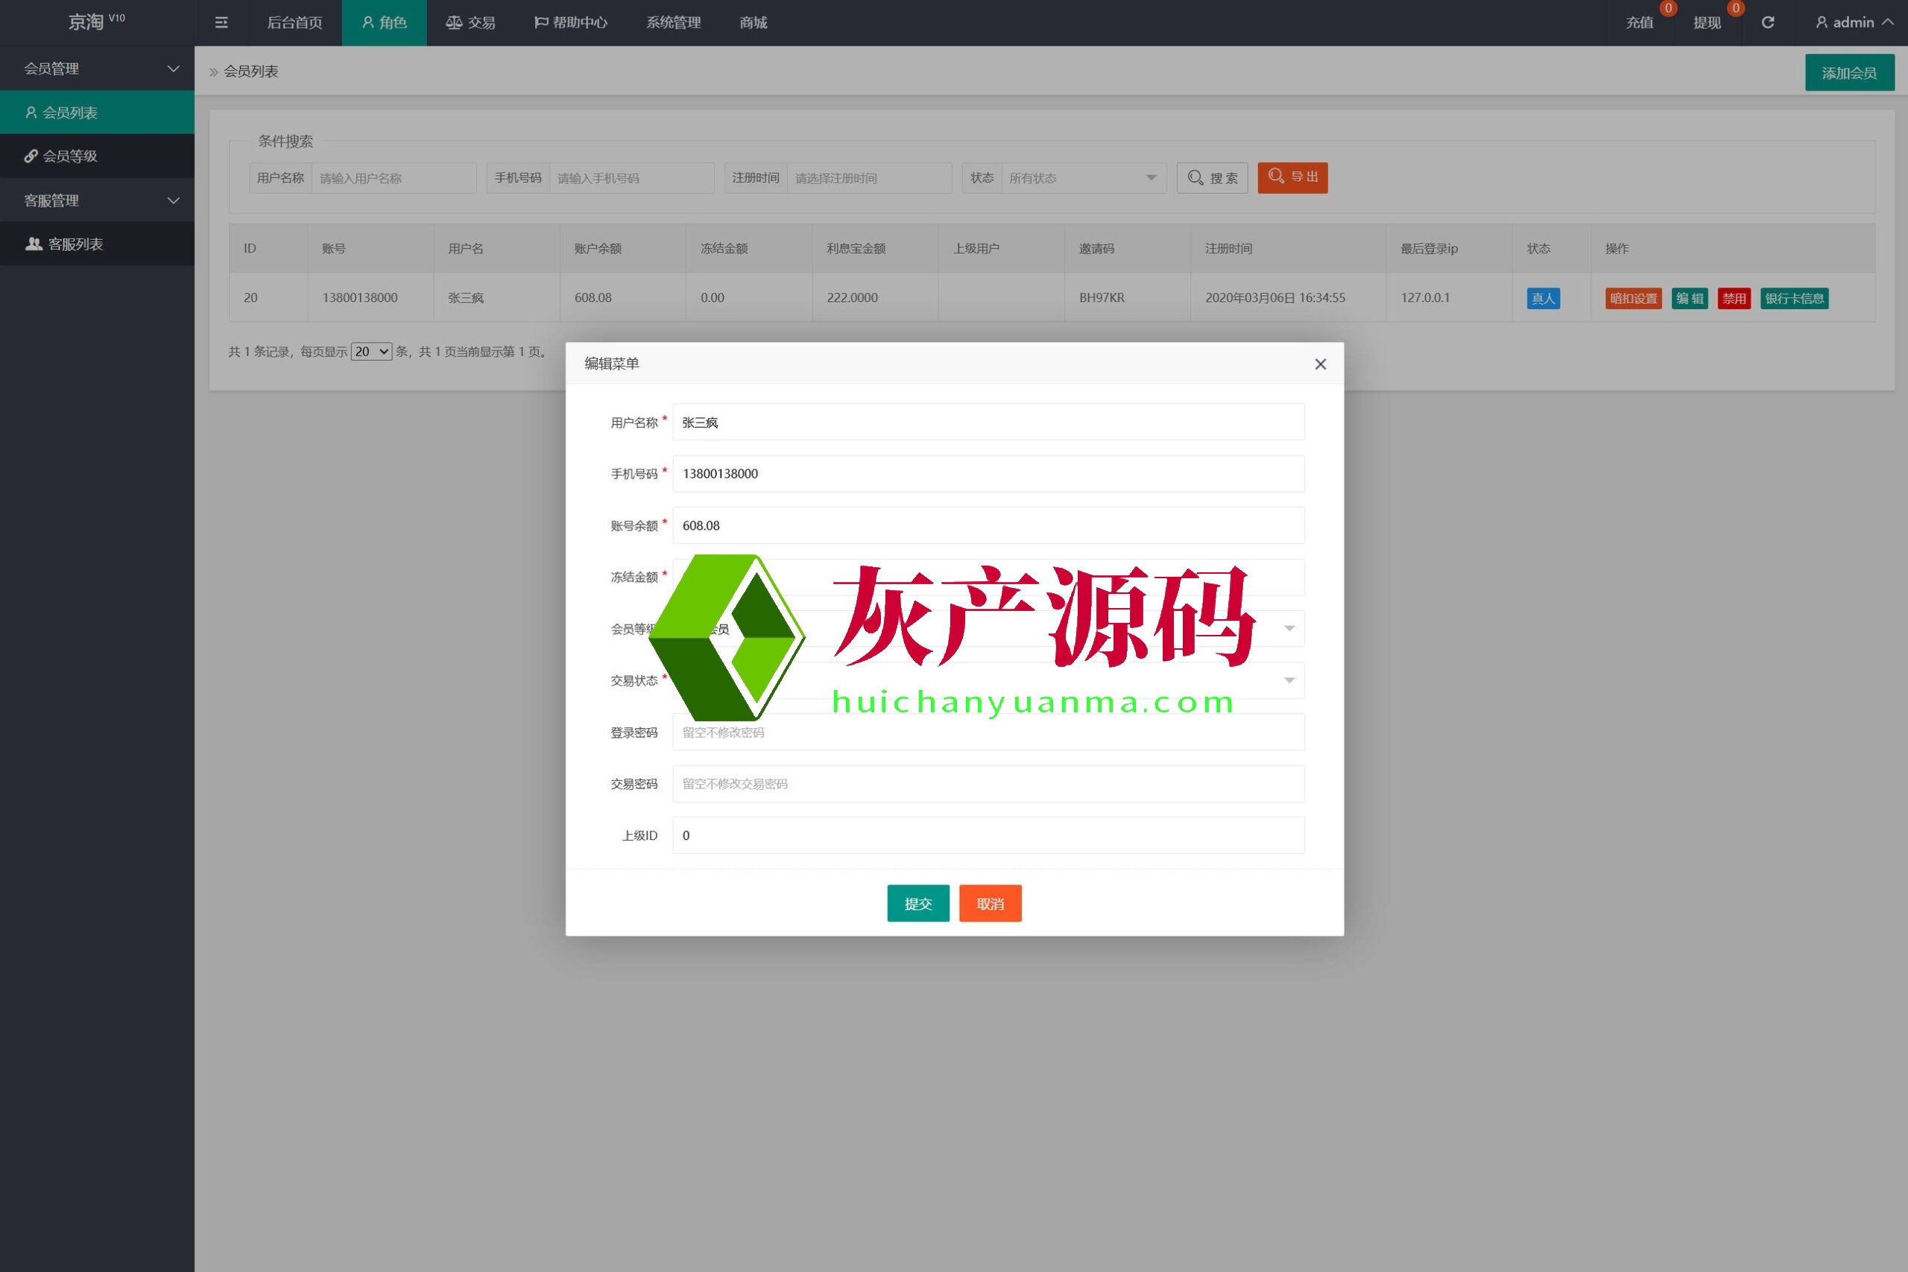Click the 取消 cancel button
This screenshot has height=1272, width=1908.
click(x=990, y=904)
